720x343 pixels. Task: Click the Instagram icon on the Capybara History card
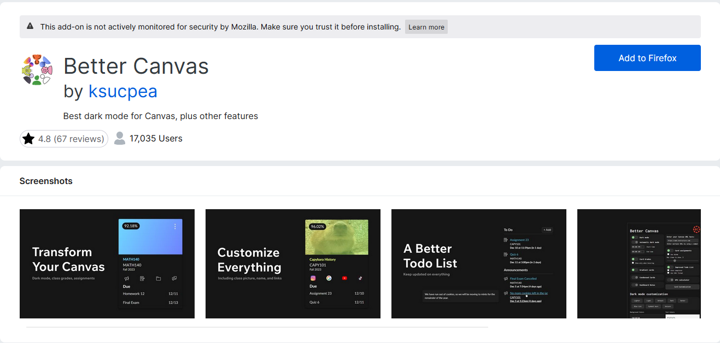click(313, 278)
